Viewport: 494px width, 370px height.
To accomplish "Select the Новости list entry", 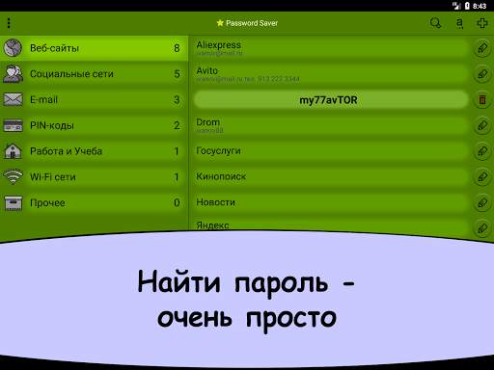I will (x=331, y=202).
